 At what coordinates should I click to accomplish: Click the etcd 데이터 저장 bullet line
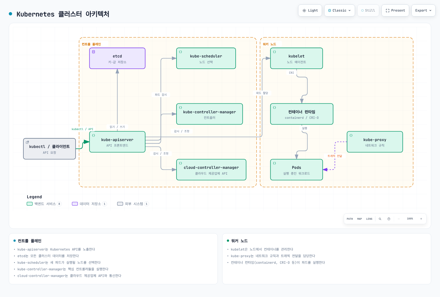48,256
